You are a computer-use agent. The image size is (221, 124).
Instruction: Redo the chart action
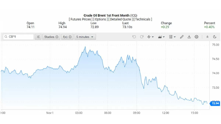142,37
